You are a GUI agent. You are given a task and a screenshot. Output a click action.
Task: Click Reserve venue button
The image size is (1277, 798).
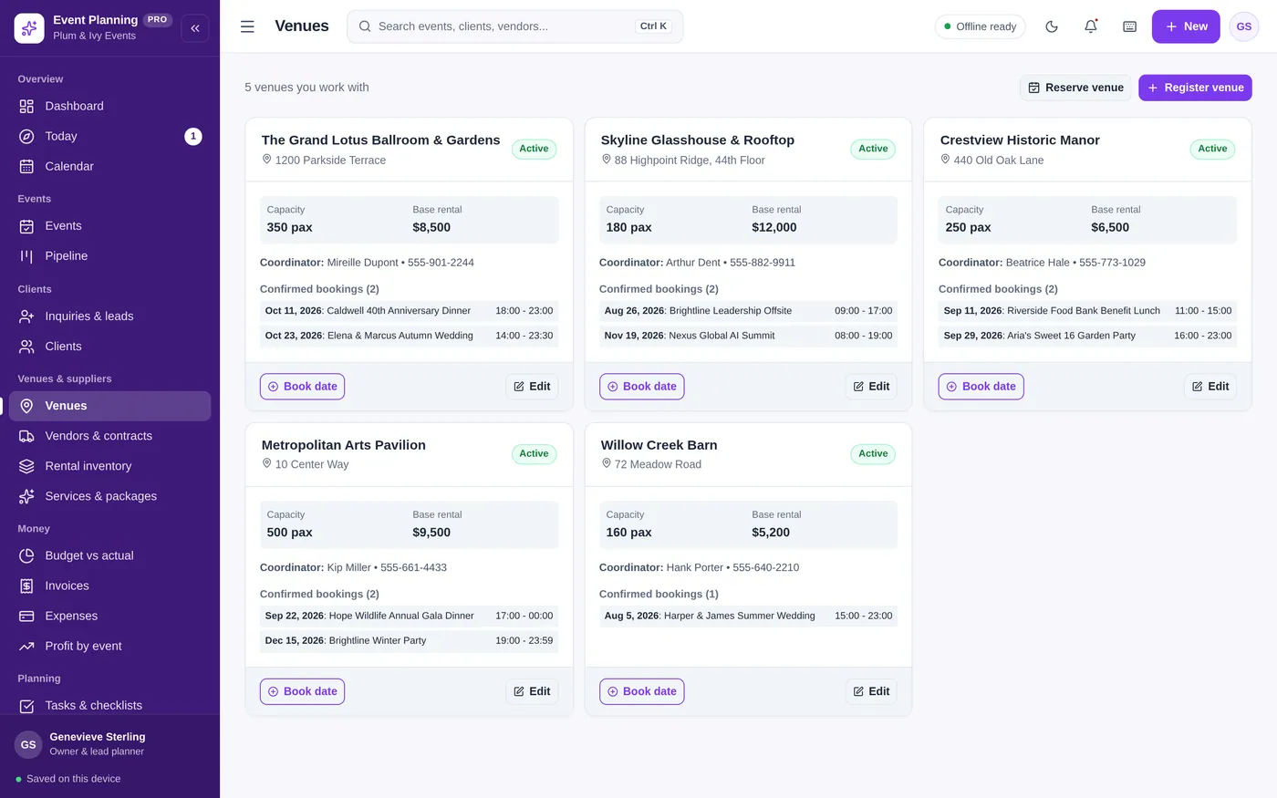click(1075, 88)
